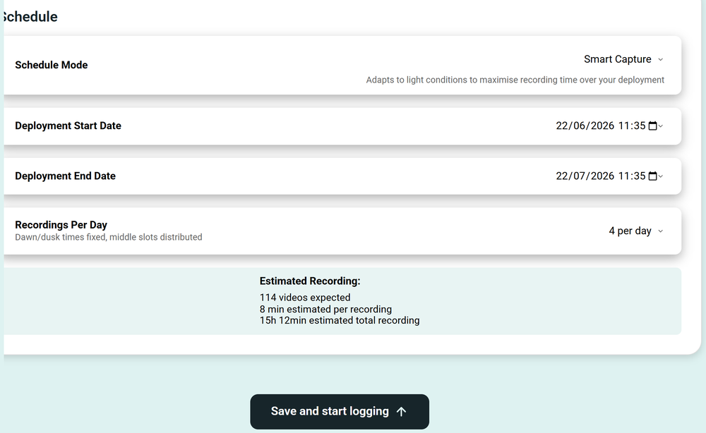Click the up-arrow icon on Save button
Screen dimensions: 706x433
point(401,411)
